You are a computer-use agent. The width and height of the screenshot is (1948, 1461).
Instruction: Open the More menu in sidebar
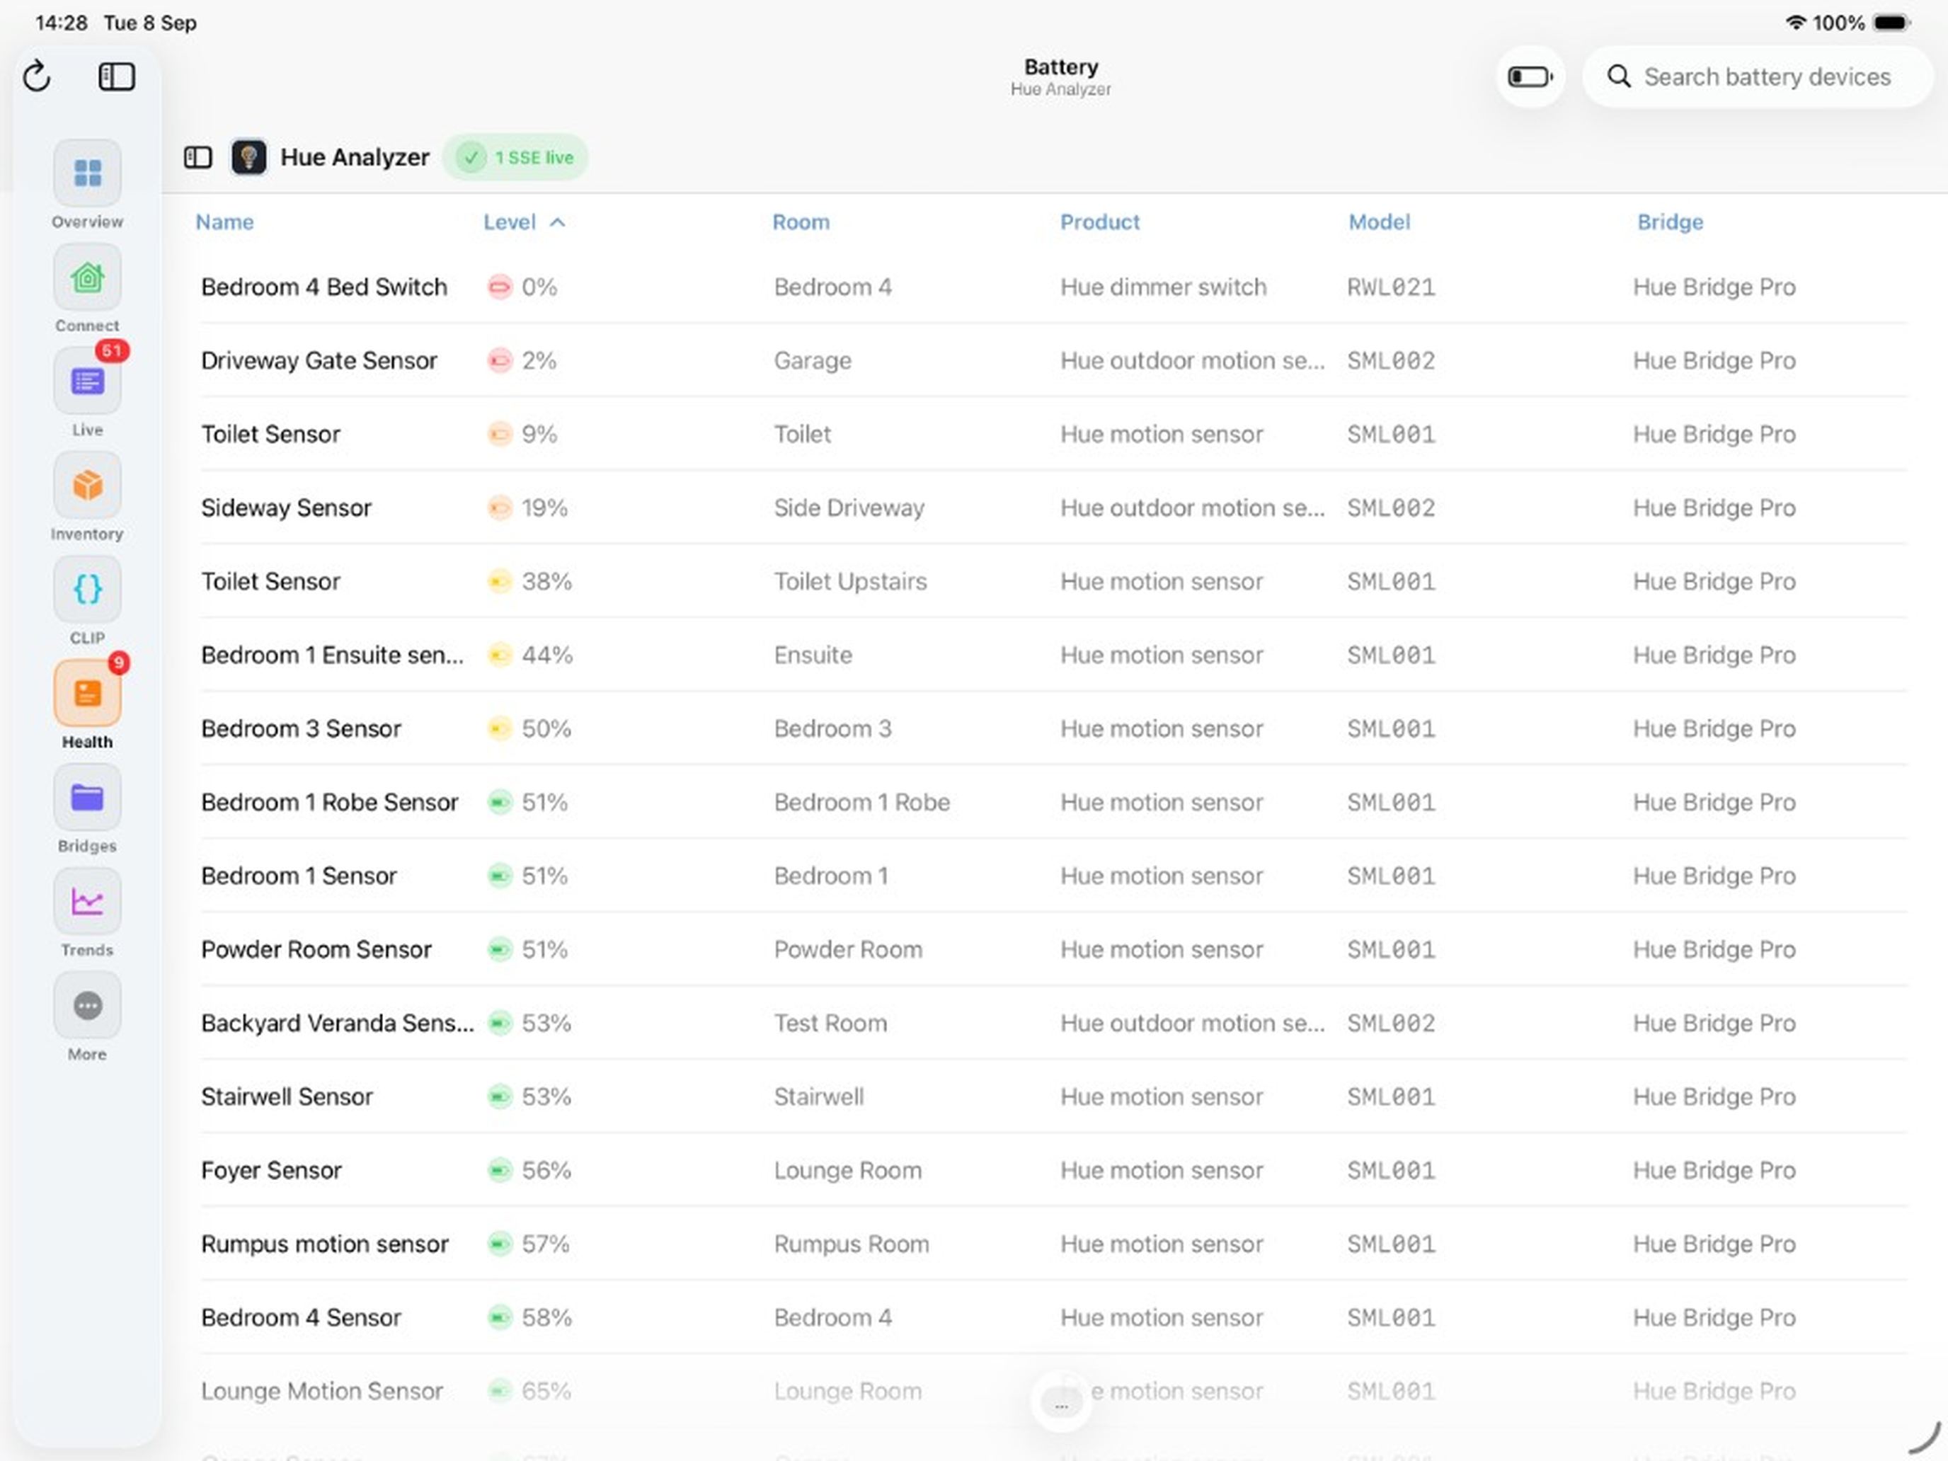[x=87, y=1016]
